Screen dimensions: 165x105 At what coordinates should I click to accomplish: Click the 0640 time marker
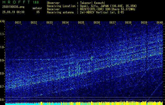160,22
